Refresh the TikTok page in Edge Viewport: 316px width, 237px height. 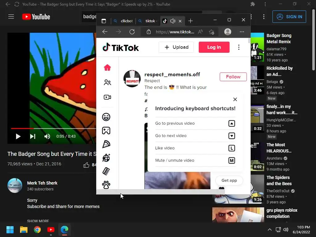(132, 32)
